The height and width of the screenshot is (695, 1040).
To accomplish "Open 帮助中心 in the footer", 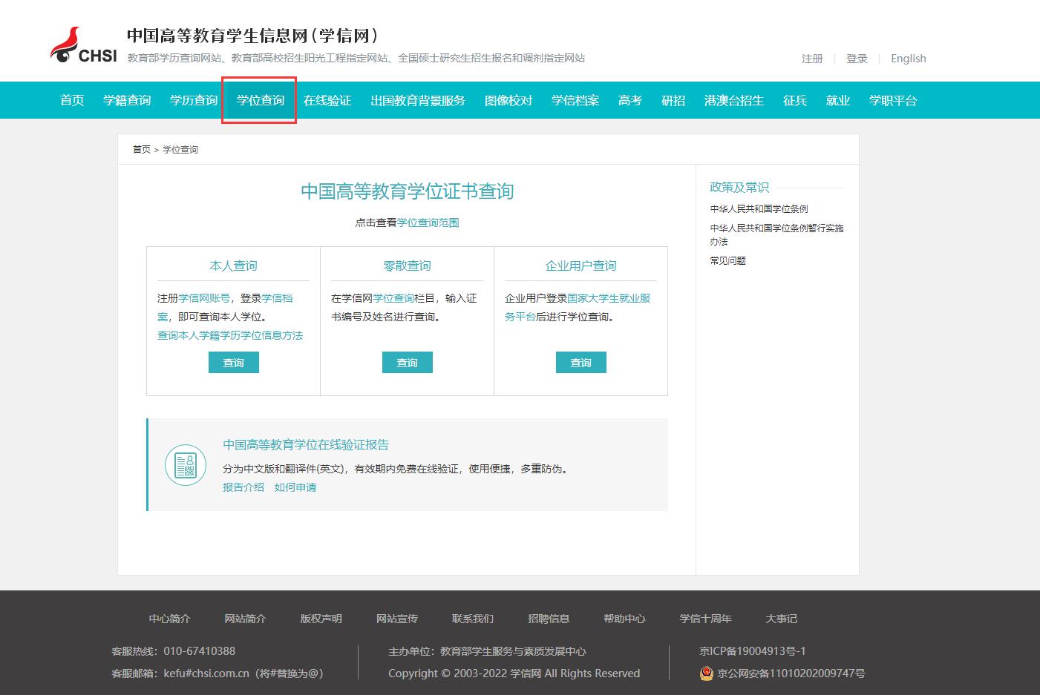I will (x=624, y=619).
